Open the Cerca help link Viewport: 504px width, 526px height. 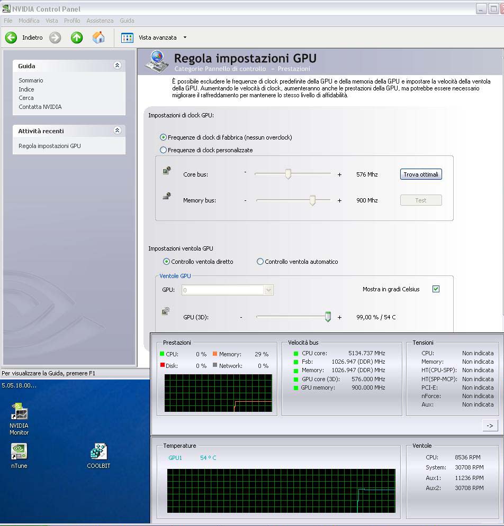click(x=26, y=98)
